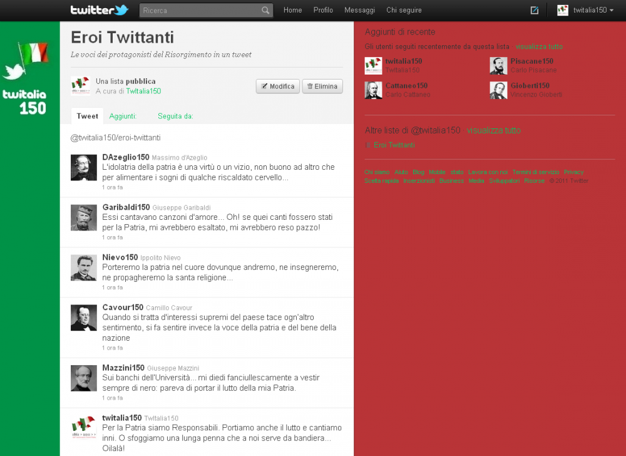The width and height of the screenshot is (626, 456).
Task: Click the Nievo150 profile picture
Action: click(84, 268)
